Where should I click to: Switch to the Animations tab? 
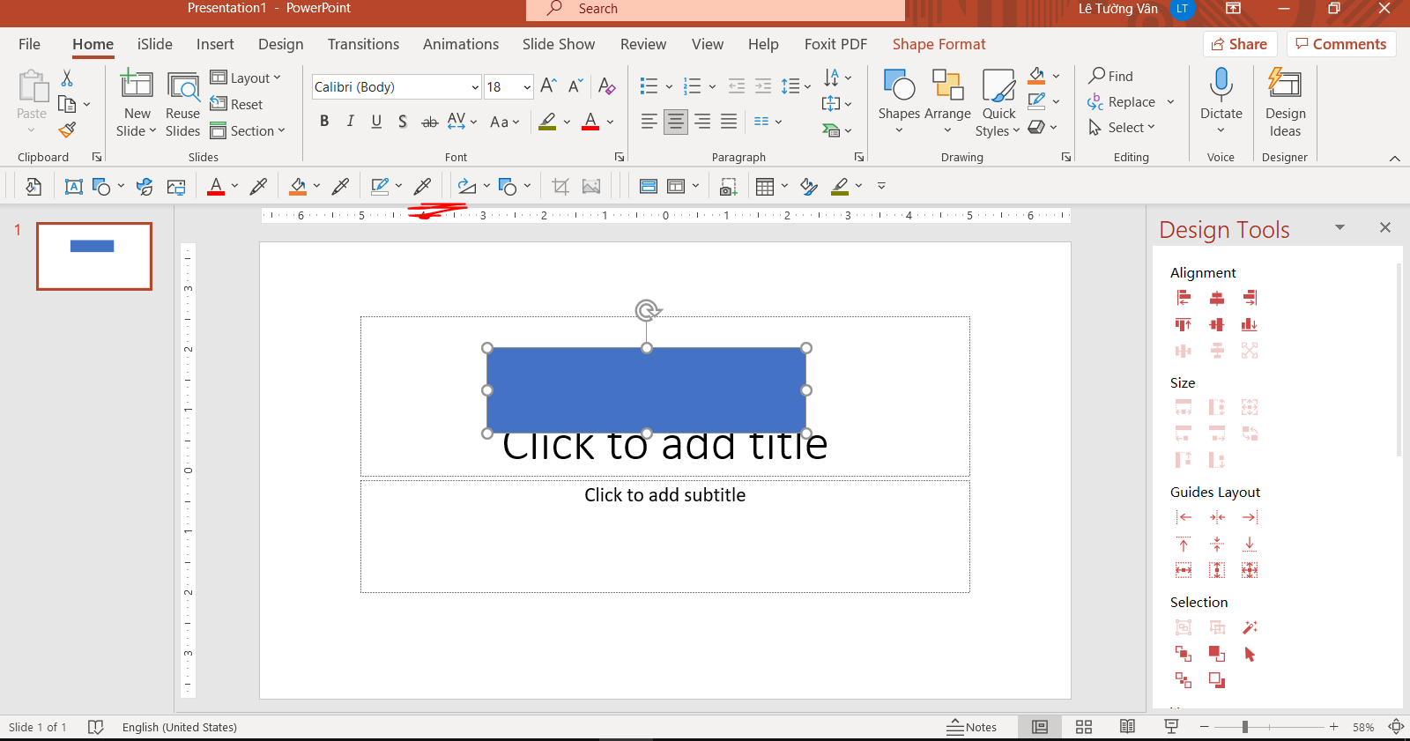click(x=461, y=44)
